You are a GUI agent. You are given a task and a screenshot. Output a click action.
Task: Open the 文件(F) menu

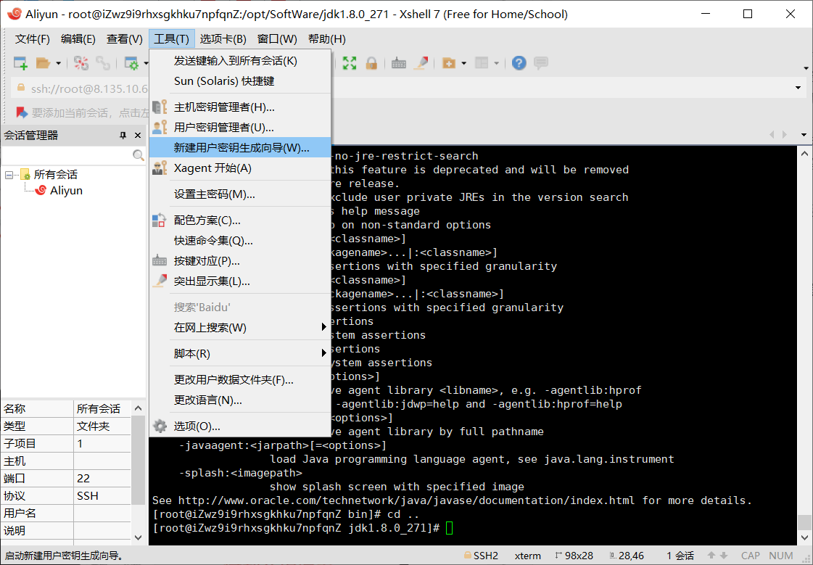click(x=32, y=39)
